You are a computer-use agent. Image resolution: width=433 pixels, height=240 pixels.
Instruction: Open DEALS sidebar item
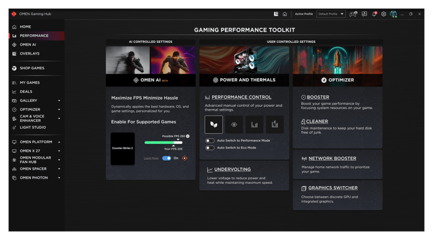coord(26,92)
